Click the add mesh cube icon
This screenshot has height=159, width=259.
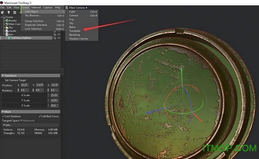[3, 12]
